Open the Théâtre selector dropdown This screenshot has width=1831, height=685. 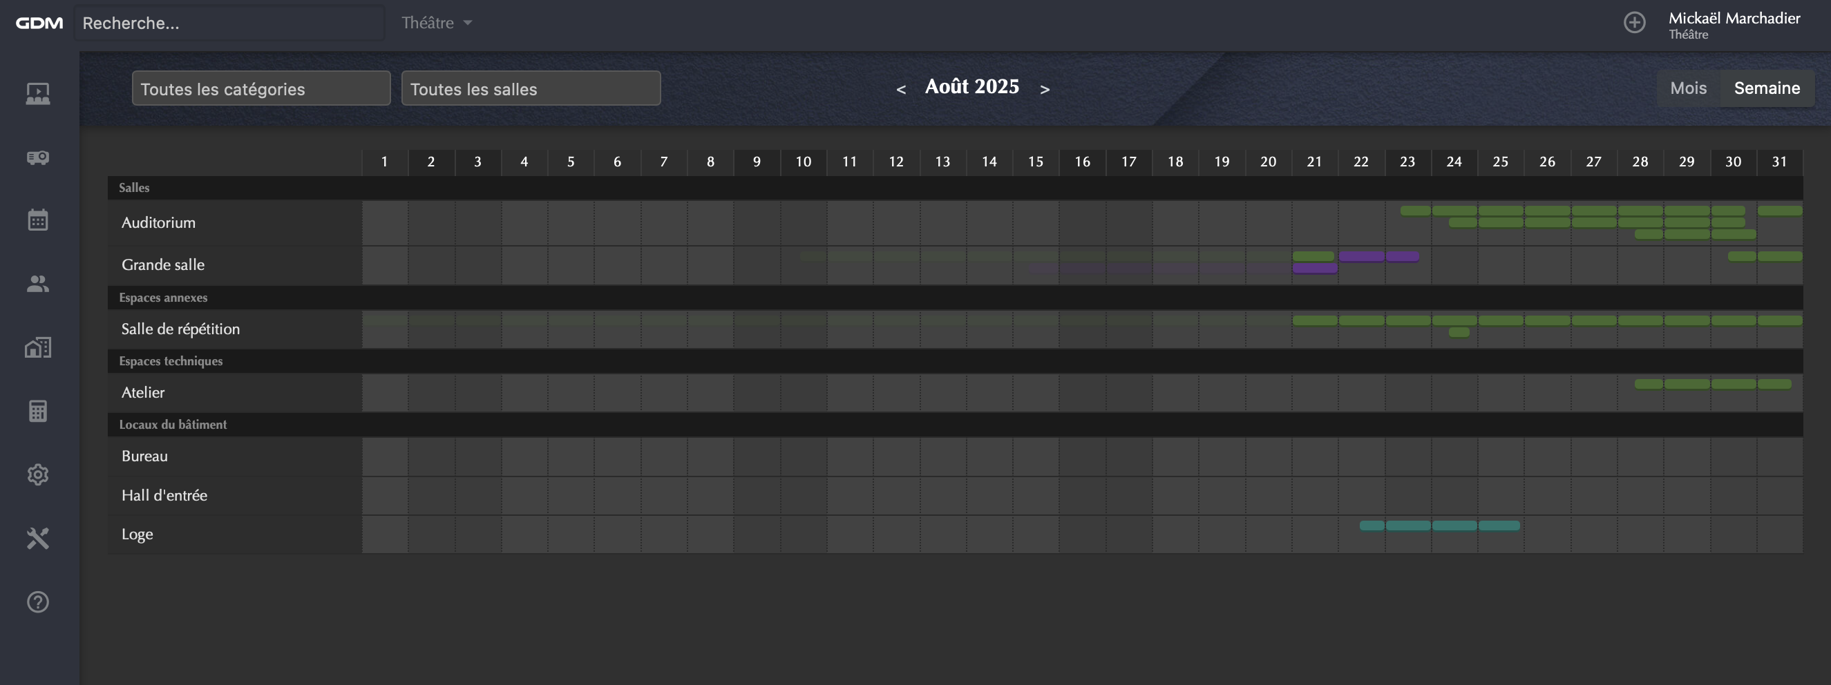[x=437, y=23]
